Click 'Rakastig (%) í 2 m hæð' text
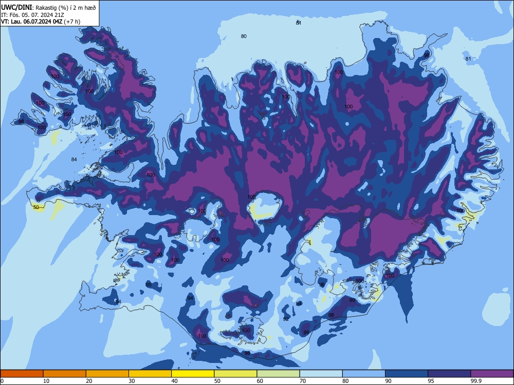This screenshot has width=514, height=385. point(66,8)
